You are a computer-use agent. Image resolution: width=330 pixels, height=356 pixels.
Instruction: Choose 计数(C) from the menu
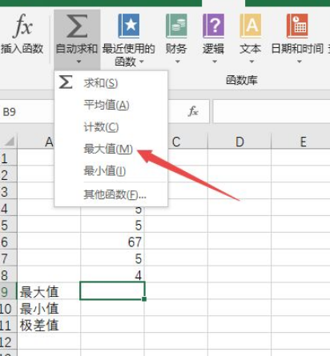pyautogui.click(x=111, y=127)
